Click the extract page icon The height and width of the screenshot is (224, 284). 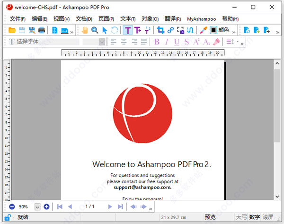[x=266, y=30]
